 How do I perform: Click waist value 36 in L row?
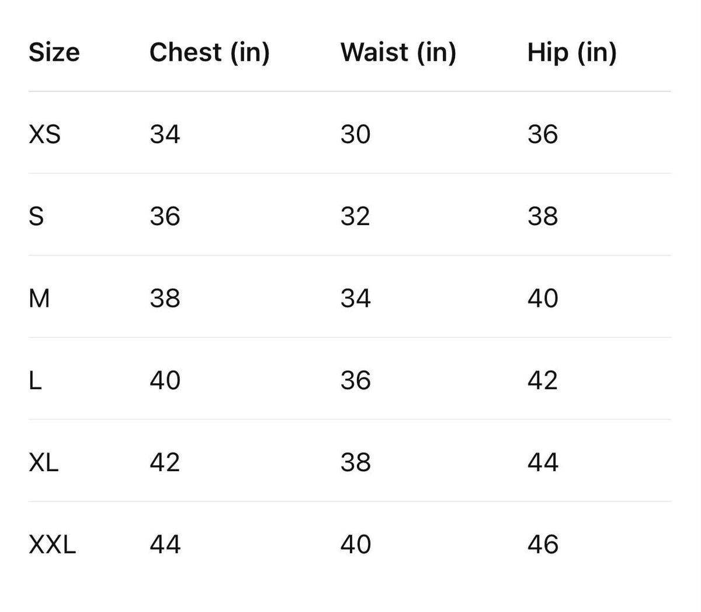[355, 381]
